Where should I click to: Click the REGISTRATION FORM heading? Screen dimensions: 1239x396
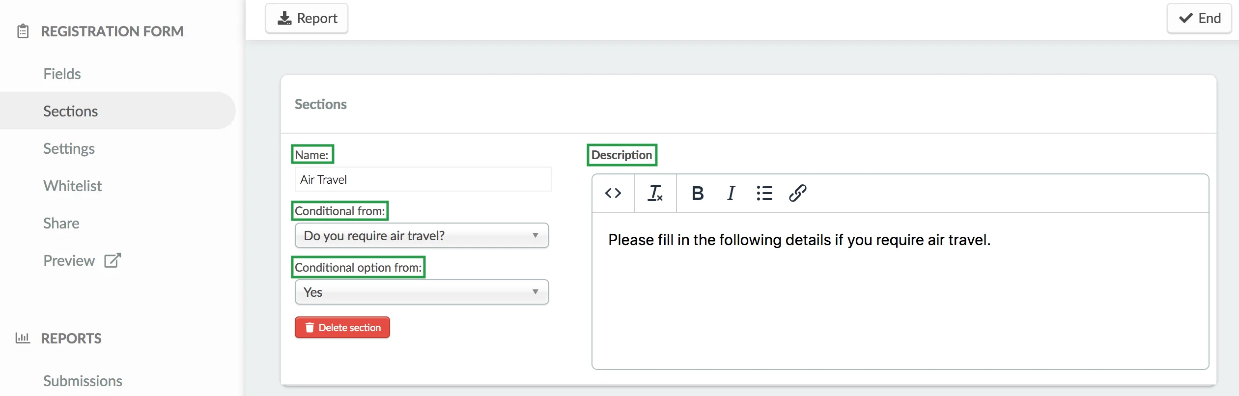click(112, 31)
